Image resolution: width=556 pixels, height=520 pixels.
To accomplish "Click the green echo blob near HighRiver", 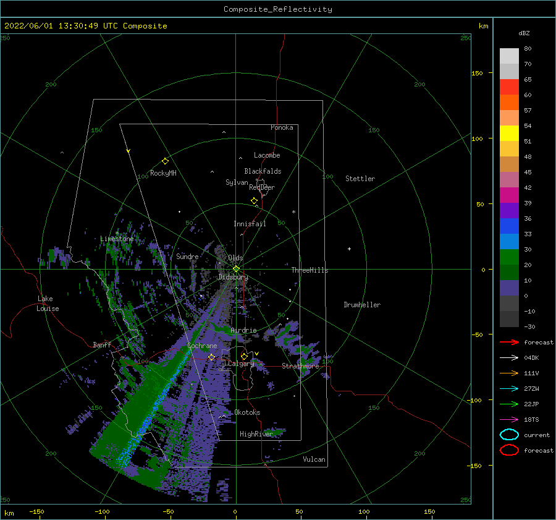I will click(x=275, y=432).
